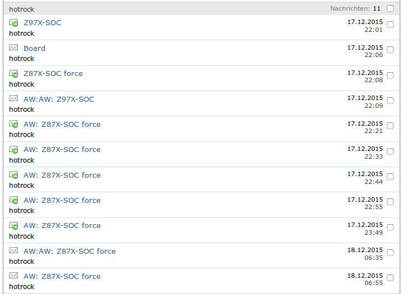Mark the checkbox for the 23:49 message
The height and width of the screenshot is (294, 407).
[390, 227]
